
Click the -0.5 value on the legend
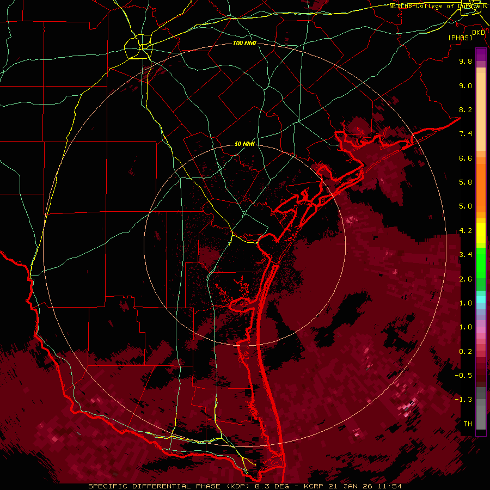[x=463, y=376]
